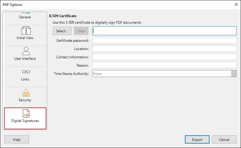Click the Cancel button

pyautogui.click(x=224, y=139)
